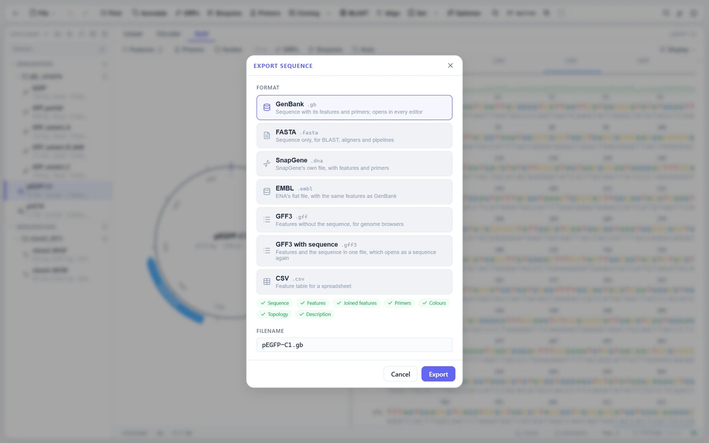The height and width of the screenshot is (443, 709).
Task: Toggle the Features chip
Action: (313, 303)
